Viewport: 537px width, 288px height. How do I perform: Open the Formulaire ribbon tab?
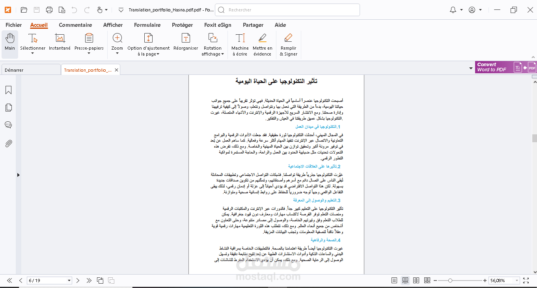(x=147, y=25)
